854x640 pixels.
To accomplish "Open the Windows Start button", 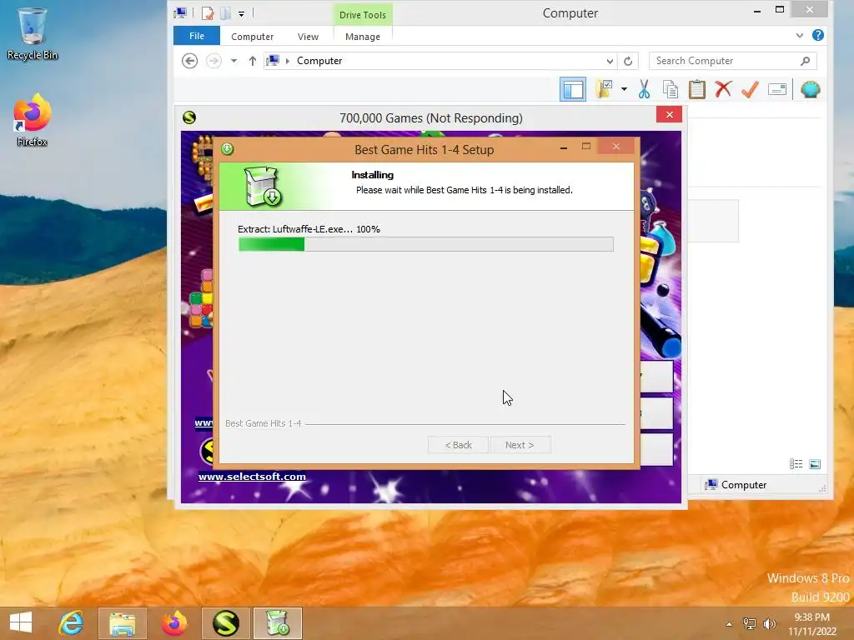I will pos(21,623).
